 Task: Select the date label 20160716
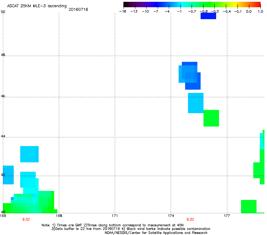[78, 9]
